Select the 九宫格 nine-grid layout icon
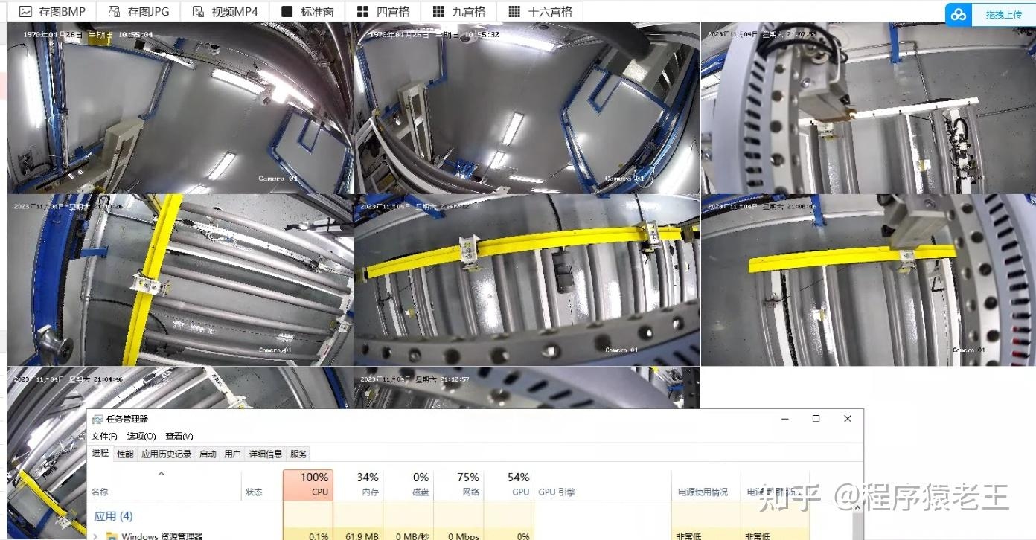The height and width of the screenshot is (540, 1036). click(438, 12)
